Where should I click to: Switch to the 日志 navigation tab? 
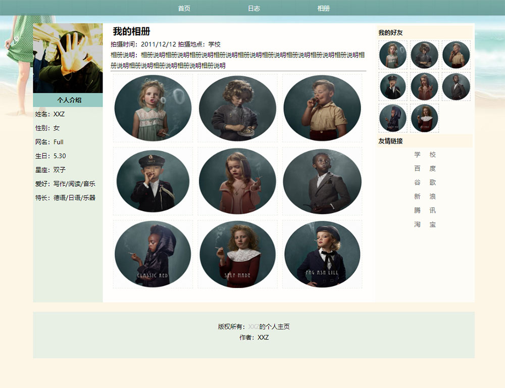pyautogui.click(x=254, y=9)
